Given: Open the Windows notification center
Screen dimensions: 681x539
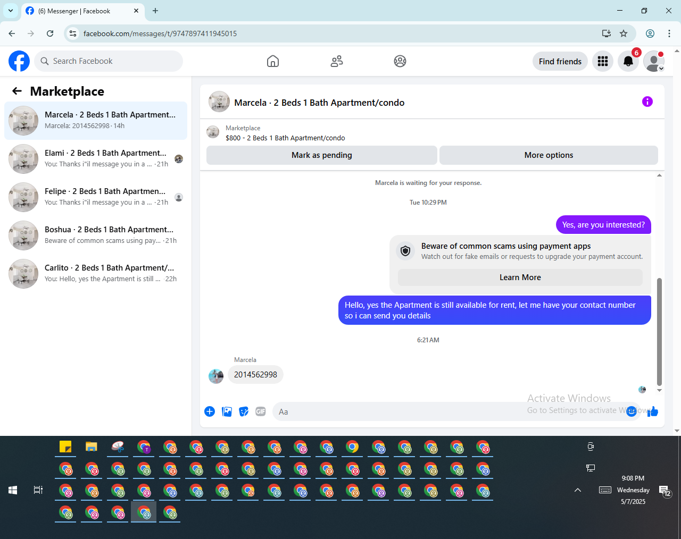Looking at the screenshot, I should [x=665, y=491].
